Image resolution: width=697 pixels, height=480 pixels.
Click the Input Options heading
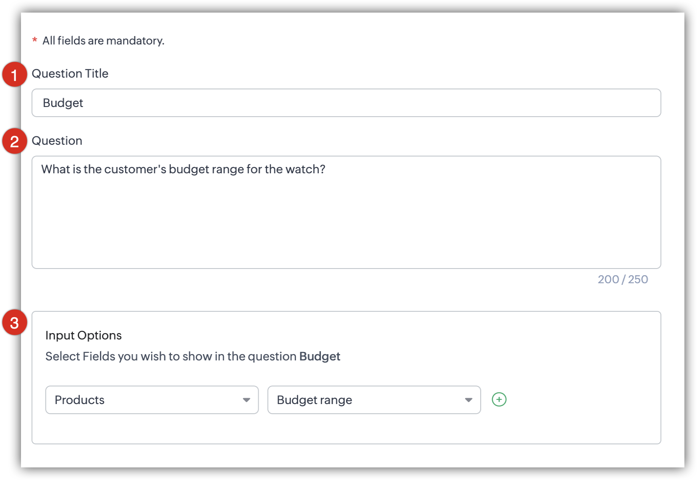[x=84, y=335]
